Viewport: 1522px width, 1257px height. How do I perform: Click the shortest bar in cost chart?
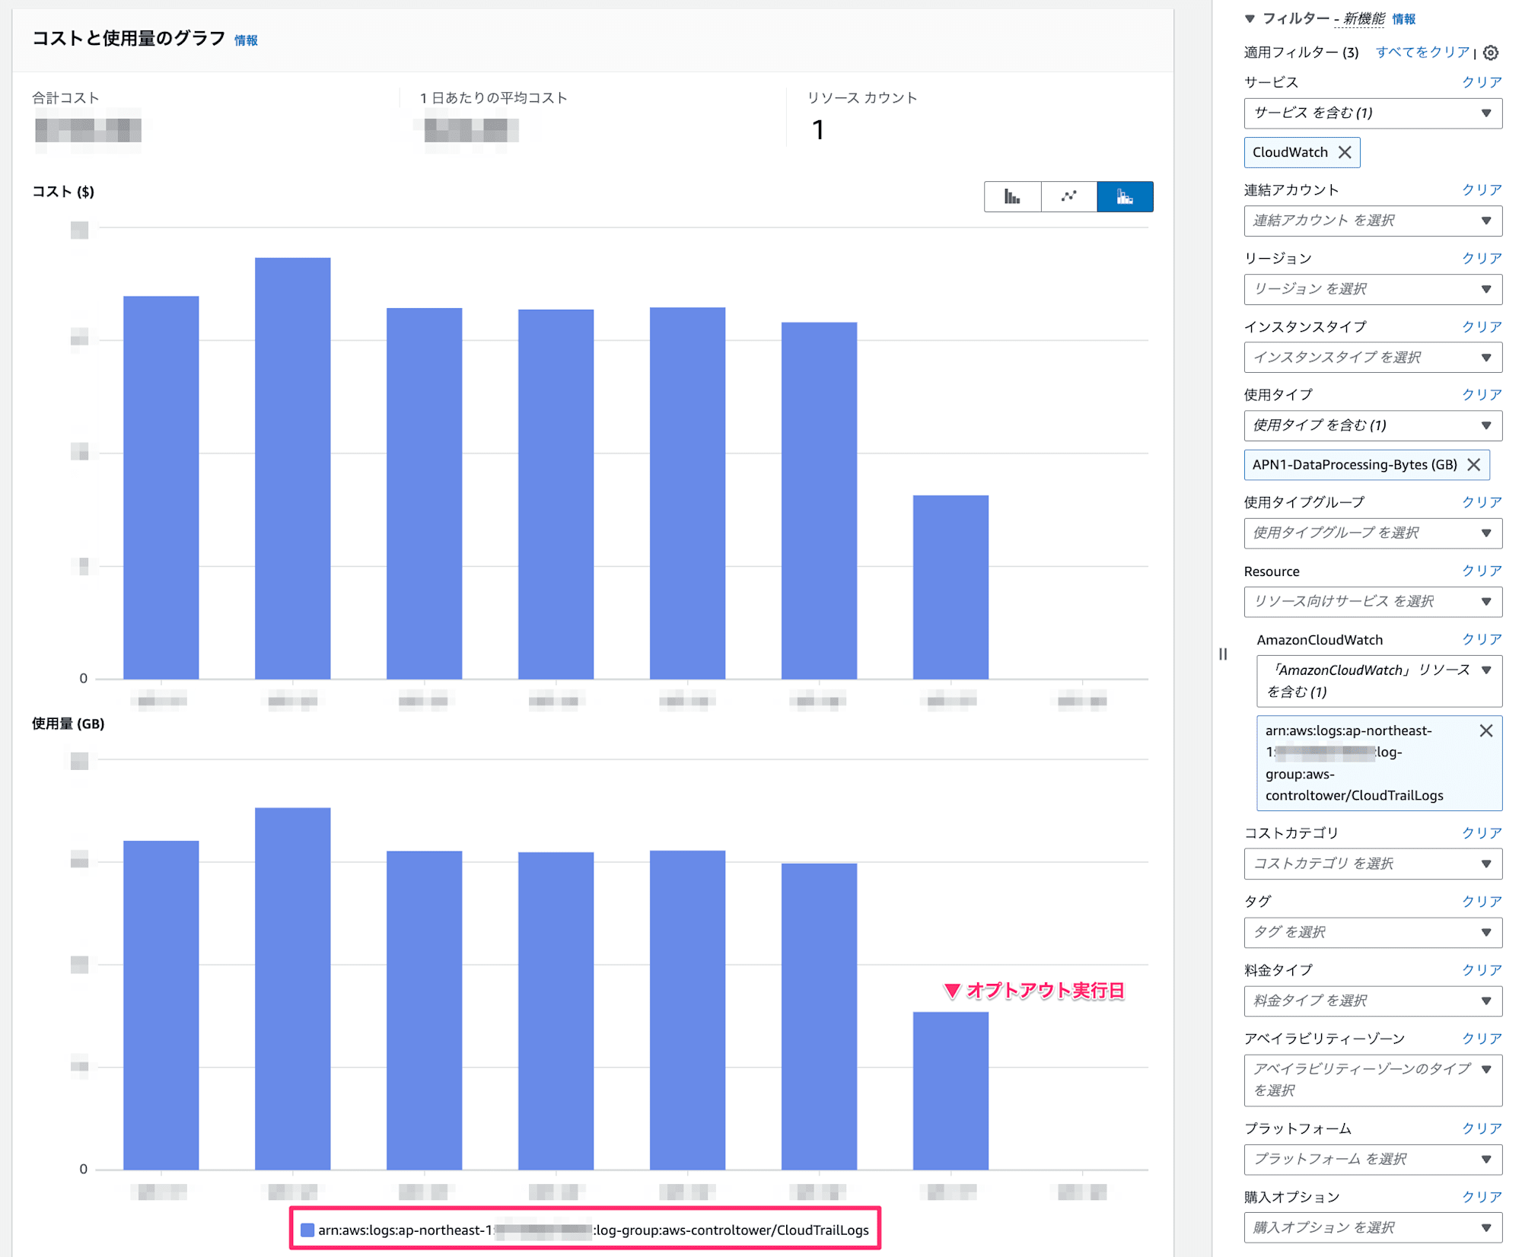coord(950,587)
